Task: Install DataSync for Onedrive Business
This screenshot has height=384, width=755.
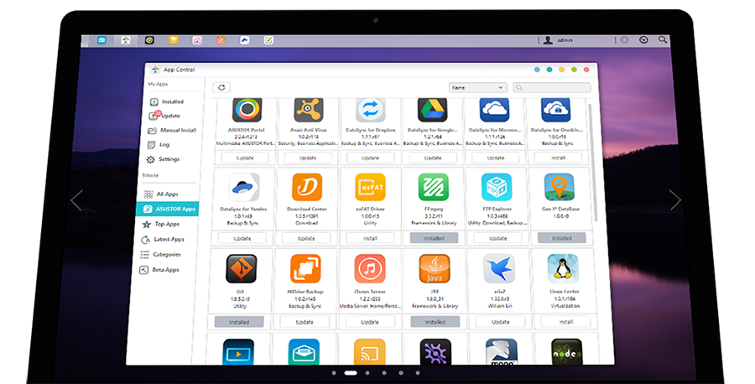Action: pos(558,158)
